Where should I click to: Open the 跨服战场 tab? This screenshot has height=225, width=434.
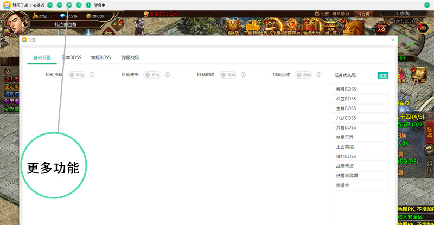(130, 57)
